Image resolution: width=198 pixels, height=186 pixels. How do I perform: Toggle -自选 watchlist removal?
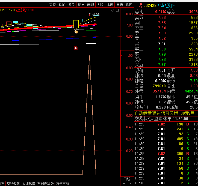point(119,5)
